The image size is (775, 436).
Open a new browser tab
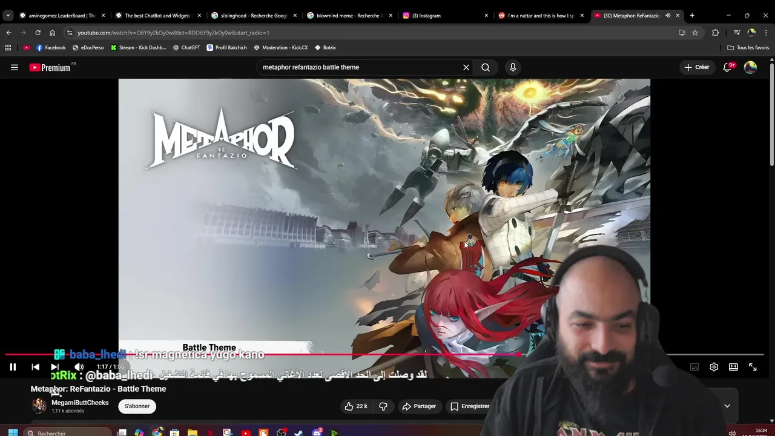click(x=692, y=16)
